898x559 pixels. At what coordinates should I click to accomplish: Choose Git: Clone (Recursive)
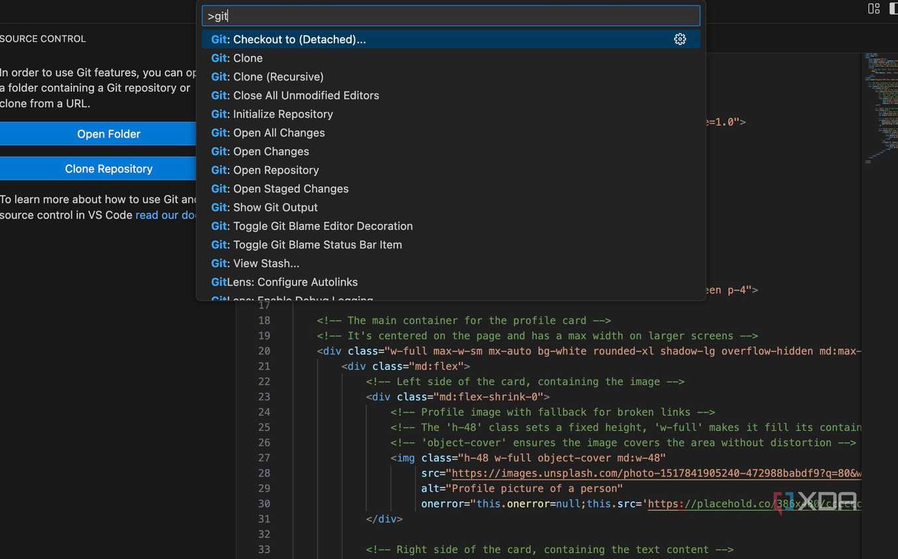(451, 77)
